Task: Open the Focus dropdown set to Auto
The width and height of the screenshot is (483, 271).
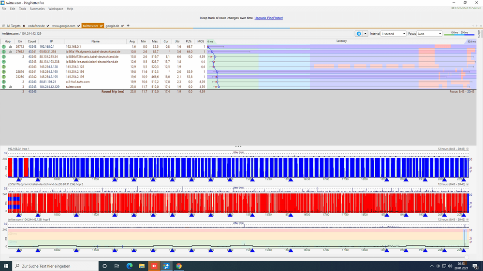Action: pyautogui.click(x=429, y=34)
